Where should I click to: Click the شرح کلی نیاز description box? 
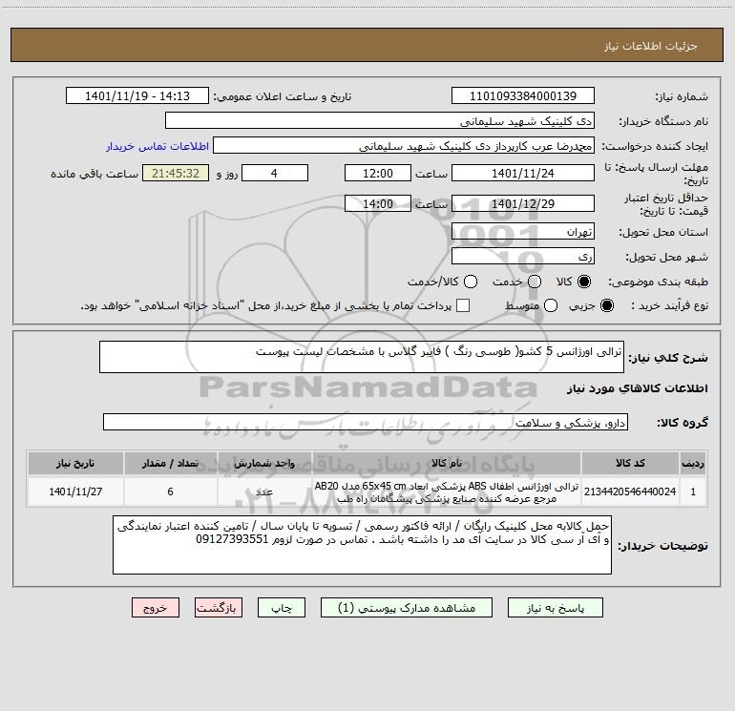pyautogui.click(x=362, y=357)
